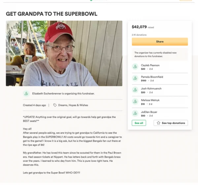The width and height of the screenshot is (198, 185).
Task: Click the organizer avatar icon by Elizabeth Eschenbrenner
Action: (26, 94)
